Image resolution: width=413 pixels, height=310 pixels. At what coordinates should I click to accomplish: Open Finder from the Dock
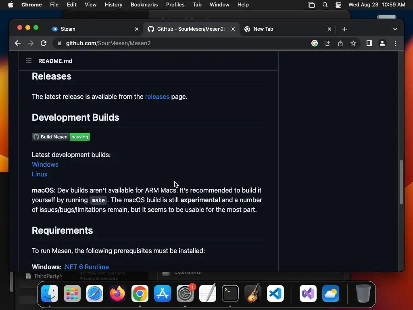pos(50,293)
